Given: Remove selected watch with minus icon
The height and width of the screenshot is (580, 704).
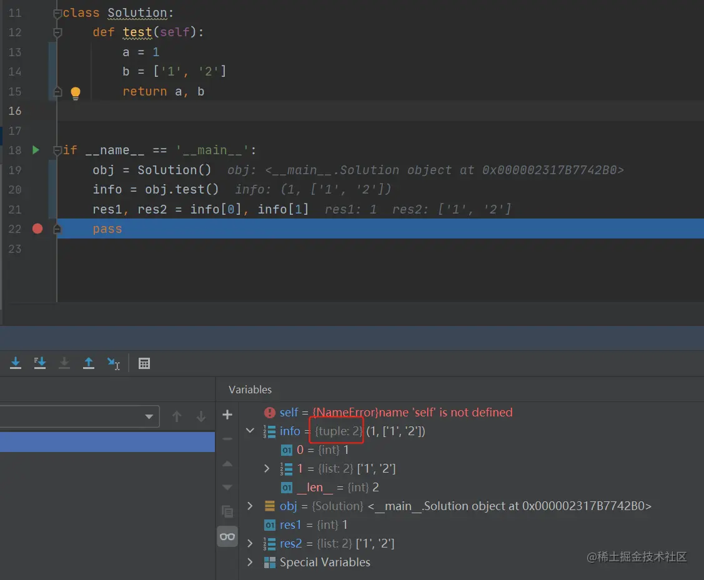Looking at the screenshot, I should [227, 439].
